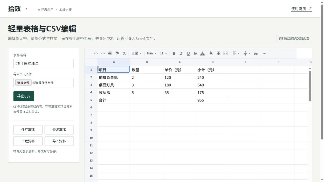Click the 表格名称 input field
The height and width of the screenshot is (182, 324).
(44, 64)
